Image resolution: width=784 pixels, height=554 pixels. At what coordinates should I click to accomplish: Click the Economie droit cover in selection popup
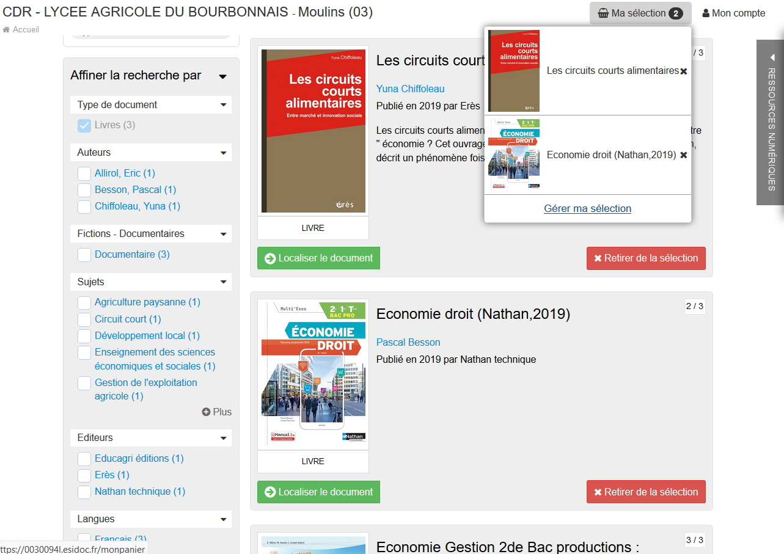tap(513, 155)
